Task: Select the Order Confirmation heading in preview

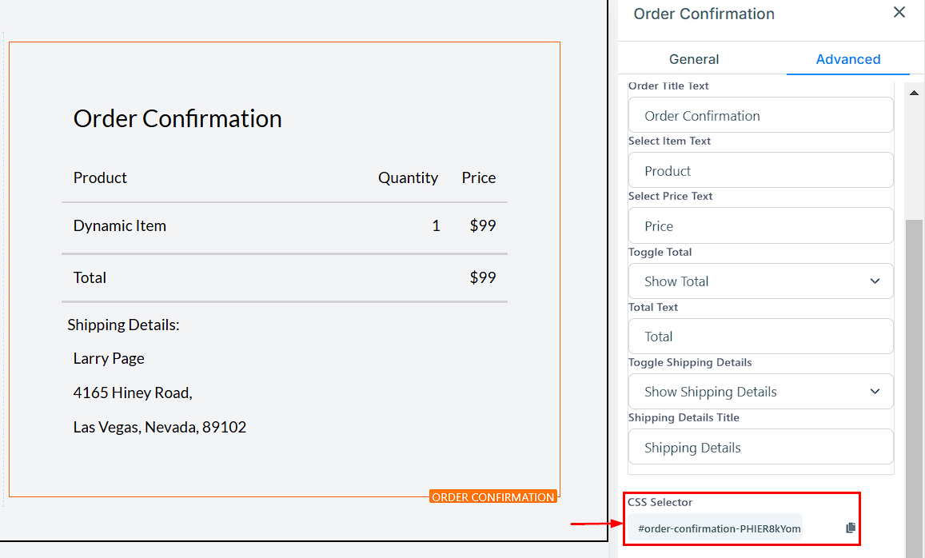Action: click(x=177, y=119)
